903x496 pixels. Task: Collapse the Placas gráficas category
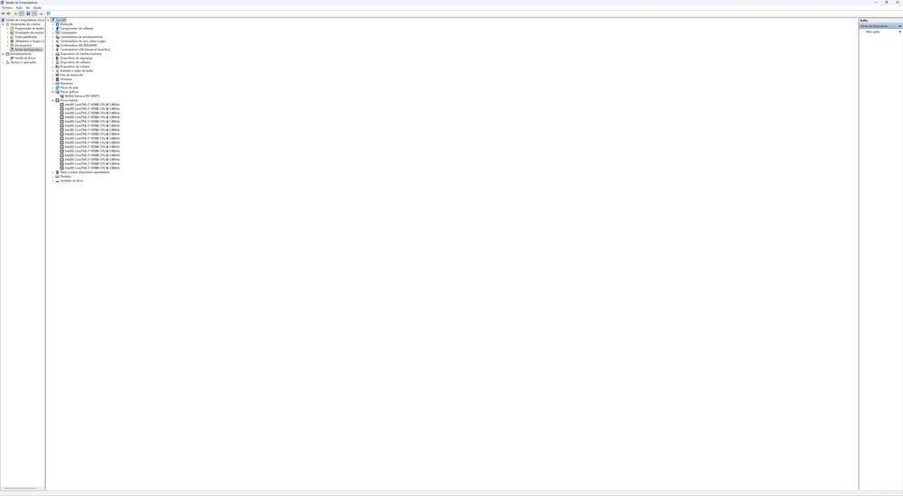tap(53, 92)
